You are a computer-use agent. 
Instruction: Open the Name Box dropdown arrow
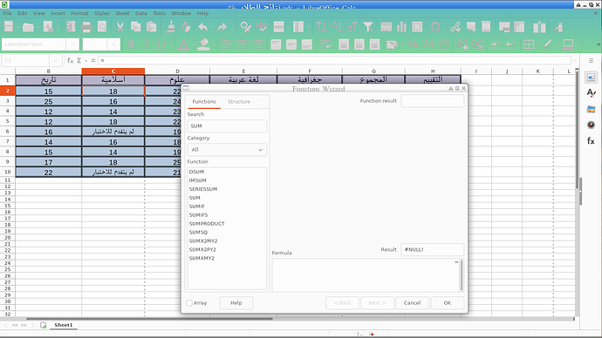click(56, 61)
